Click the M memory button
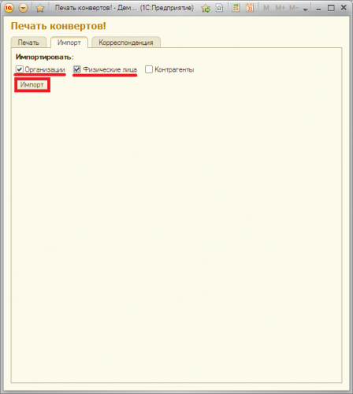353x394 pixels. (x=266, y=8)
